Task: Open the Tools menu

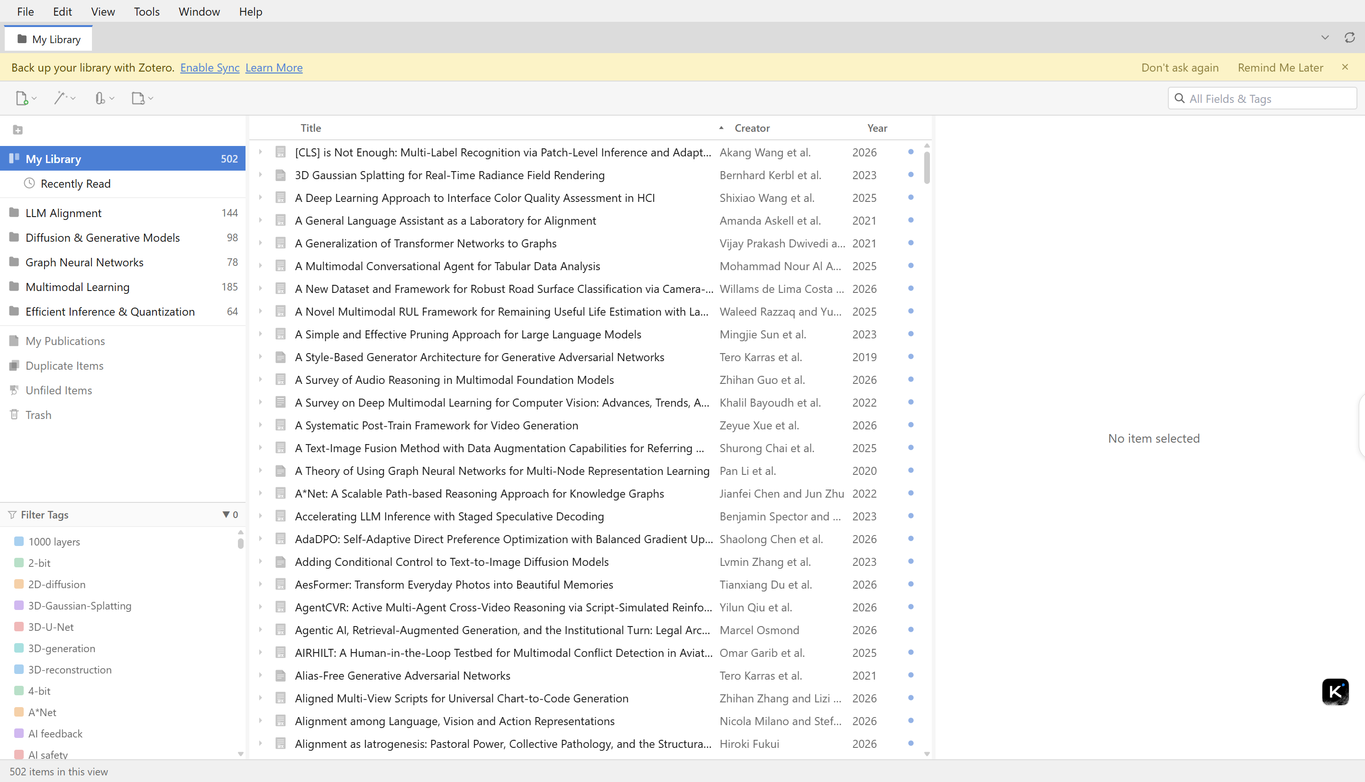Action: pyautogui.click(x=146, y=11)
